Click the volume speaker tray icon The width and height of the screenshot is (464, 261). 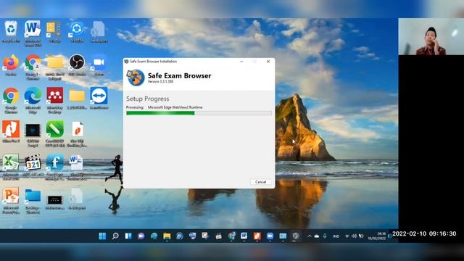pos(354,236)
